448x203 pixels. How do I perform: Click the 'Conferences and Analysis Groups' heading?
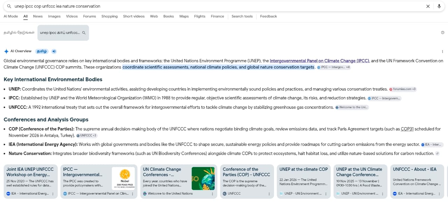(46, 120)
